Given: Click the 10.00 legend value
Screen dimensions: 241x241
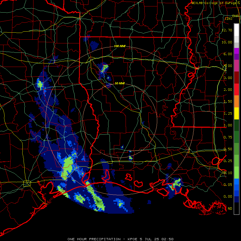Looking at the screenshot, I should tap(227, 42).
